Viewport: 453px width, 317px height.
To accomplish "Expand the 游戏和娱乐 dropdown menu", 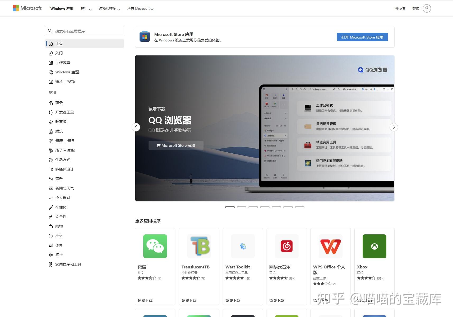I will click(x=109, y=9).
